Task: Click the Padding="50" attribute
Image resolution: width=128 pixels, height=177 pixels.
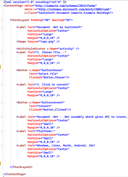Action: (x=40, y=20)
